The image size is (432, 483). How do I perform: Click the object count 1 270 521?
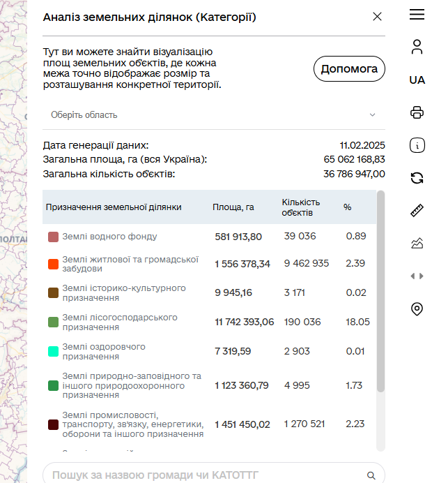coord(304,424)
